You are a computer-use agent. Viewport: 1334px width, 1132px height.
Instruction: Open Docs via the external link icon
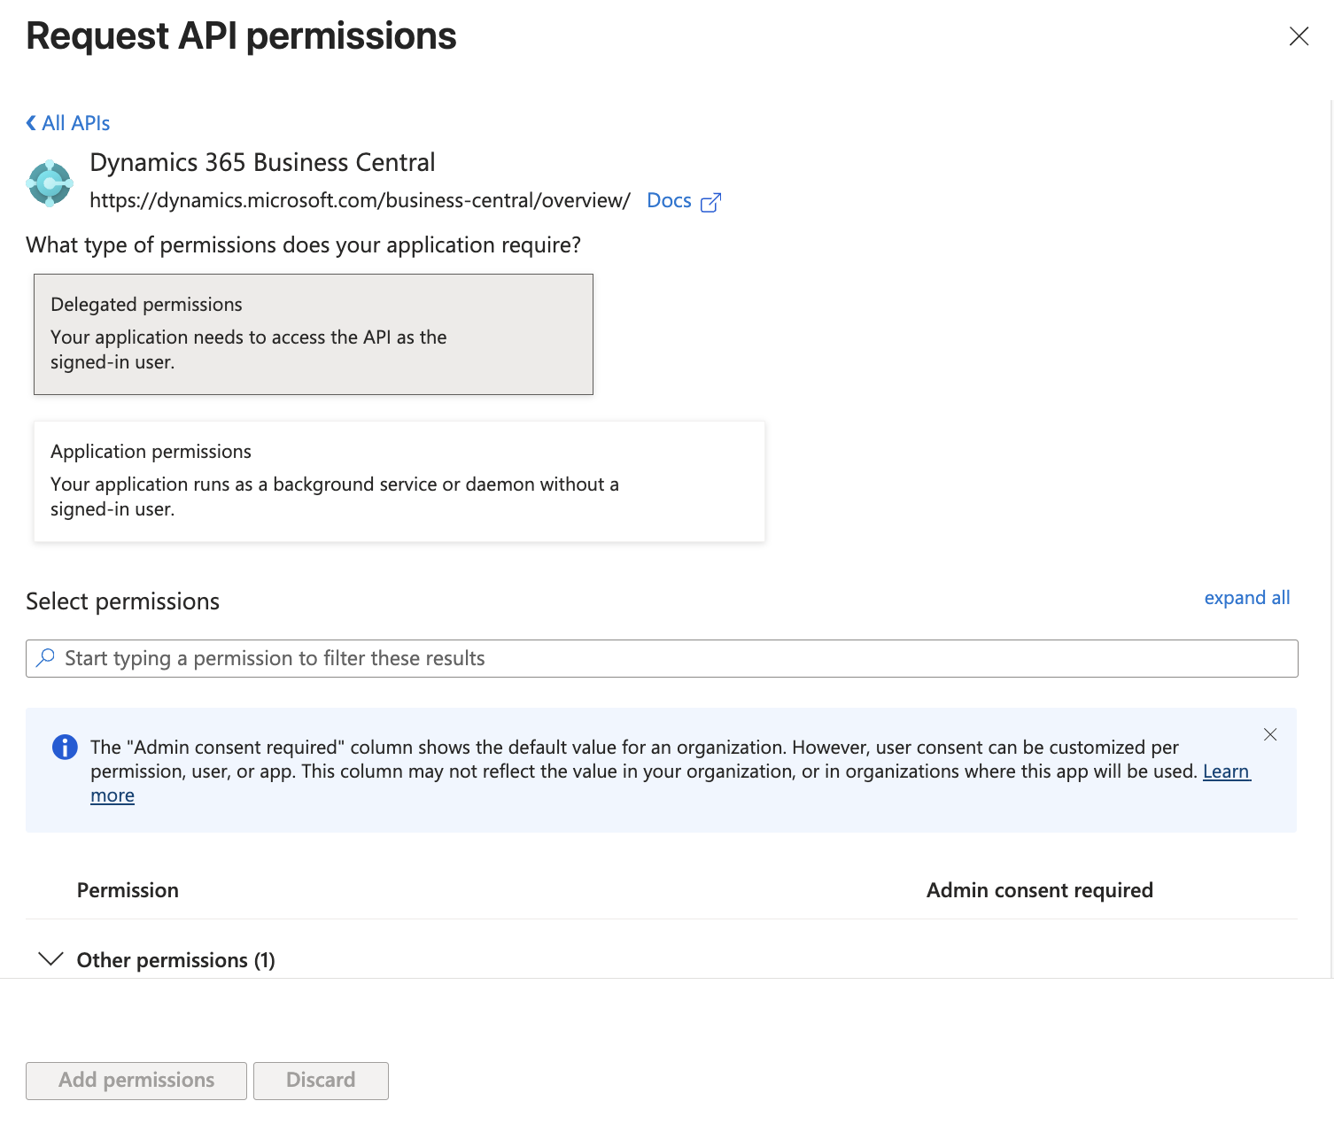[711, 202]
